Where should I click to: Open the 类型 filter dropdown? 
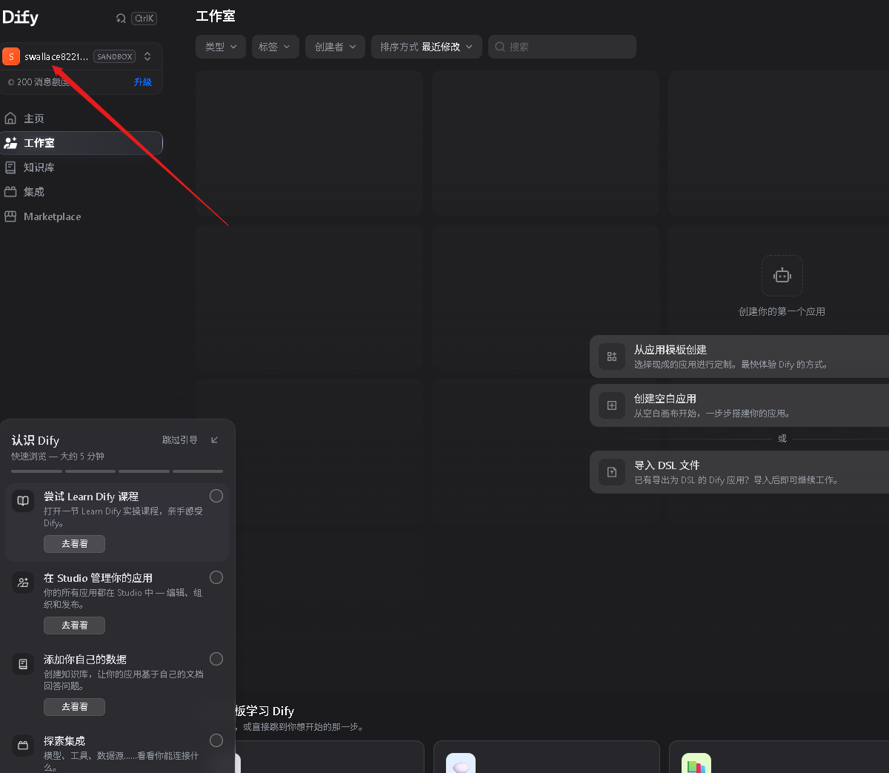point(221,47)
